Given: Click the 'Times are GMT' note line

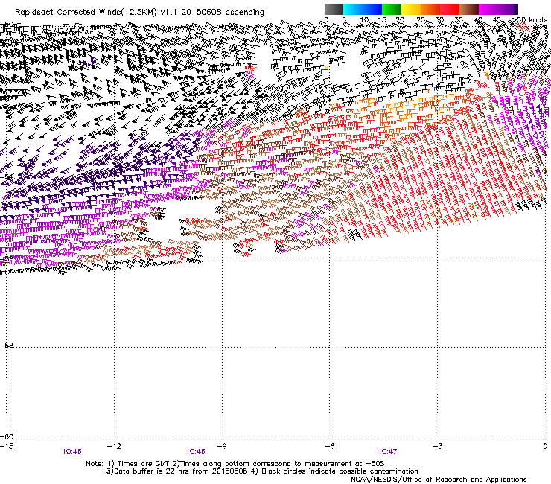Looking at the screenshot, I should (235, 464).
